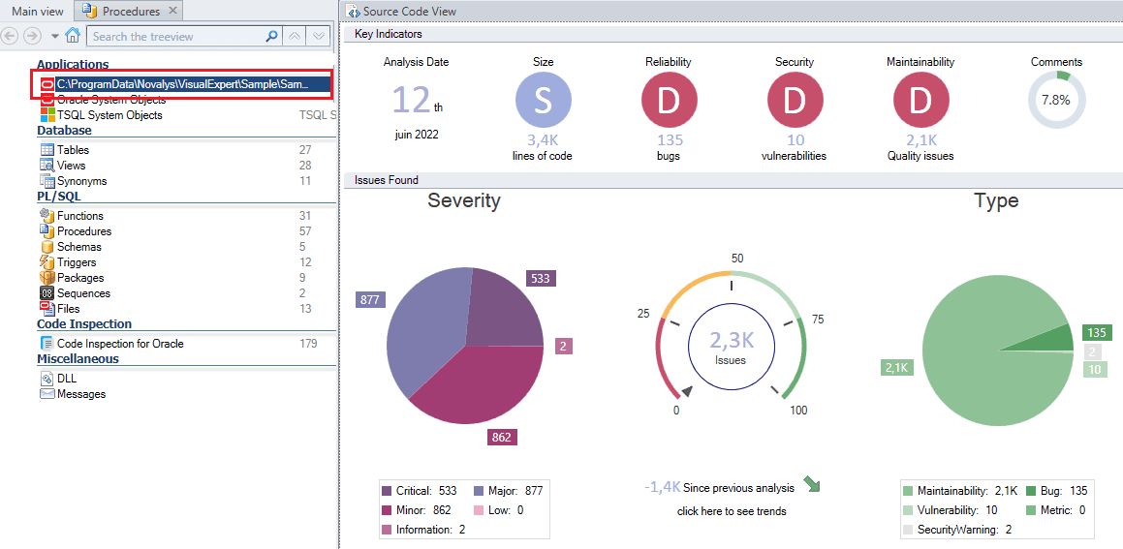
Task: Open the Tables item icon
Action: pos(47,150)
